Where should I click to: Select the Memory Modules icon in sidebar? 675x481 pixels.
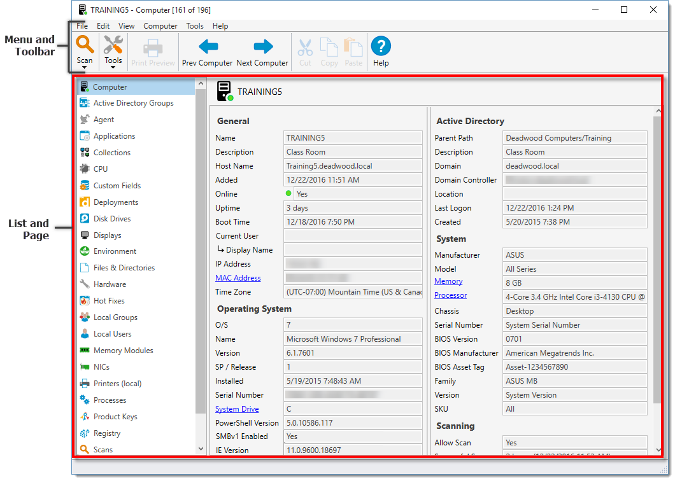85,351
